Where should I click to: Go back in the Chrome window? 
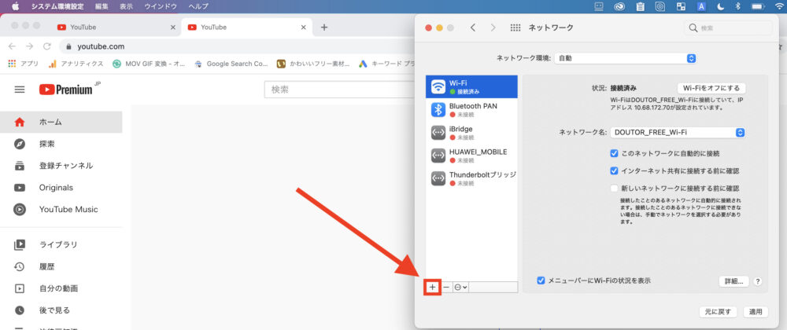(12, 46)
